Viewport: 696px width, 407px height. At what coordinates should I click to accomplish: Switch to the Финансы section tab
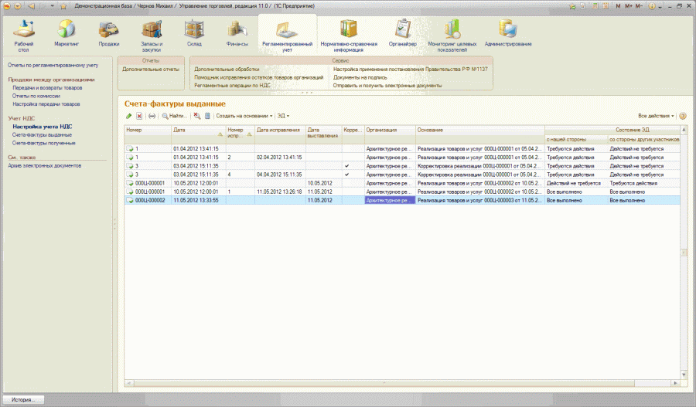pyautogui.click(x=237, y=33)
